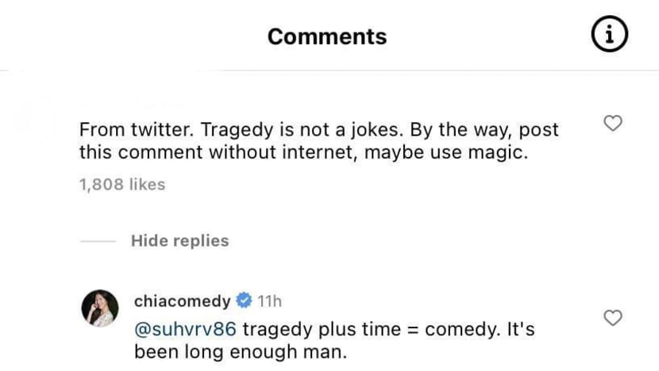Open the blurred avatar of top commenter
Viewport: 659px width, 371px height.
point(36,118)
